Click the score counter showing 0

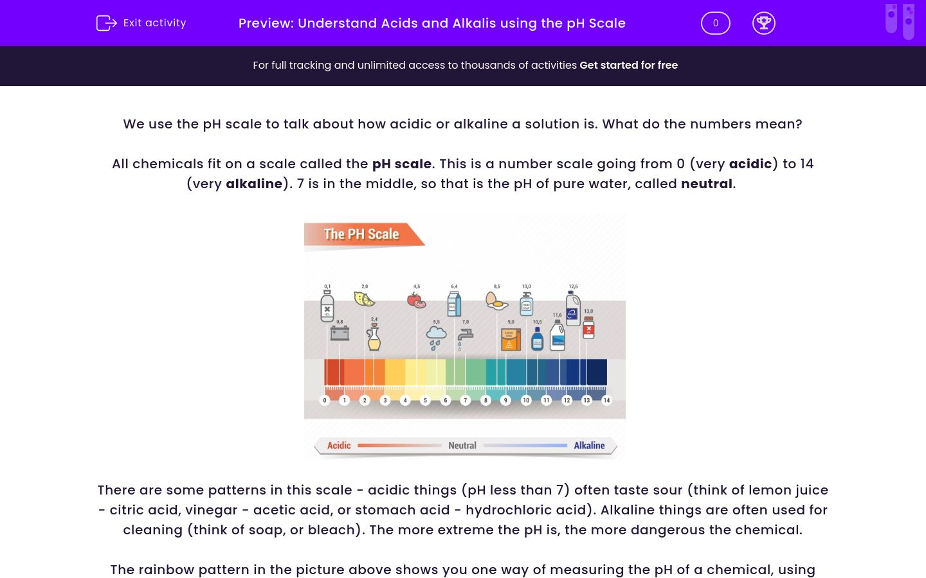pyautogui.click(x=715, y=23)
